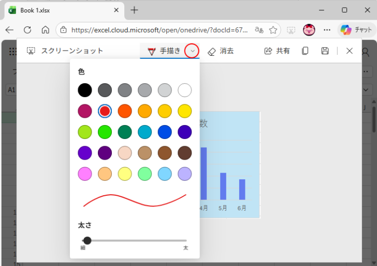Copy the screenshot to clipboard
Image resolution: width=377 pixels, height=266 pixels.
(305, 51)
